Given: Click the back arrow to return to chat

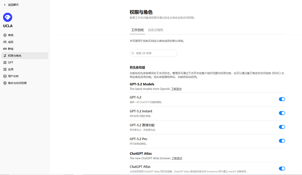Looking at the screenshot, I should tap(5, 5).
